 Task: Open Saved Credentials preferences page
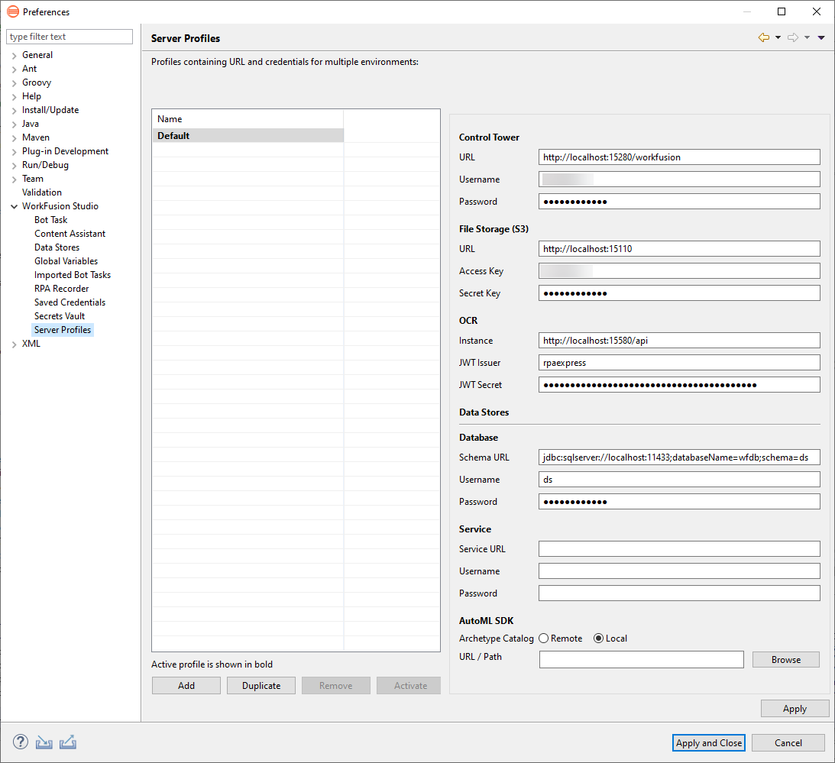point(70,302)
